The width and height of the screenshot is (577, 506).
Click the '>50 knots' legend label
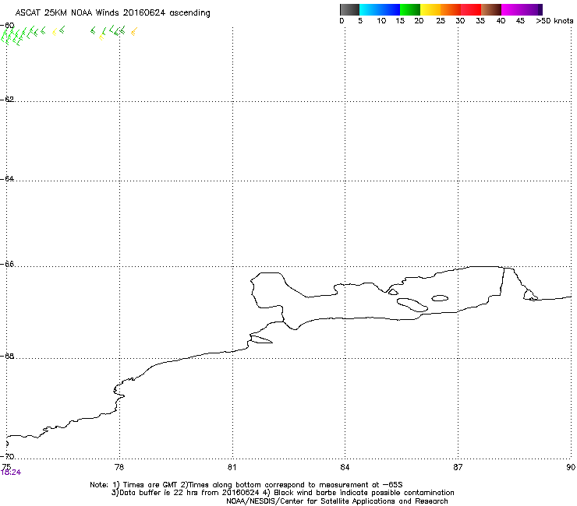pyautogui.click(x=554, y=21)
